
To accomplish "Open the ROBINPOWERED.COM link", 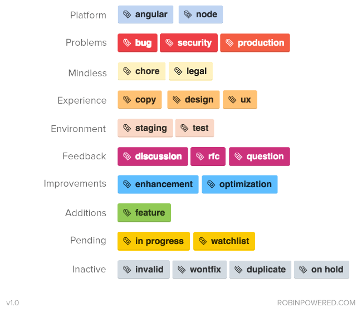I will (x=316, y=303).
